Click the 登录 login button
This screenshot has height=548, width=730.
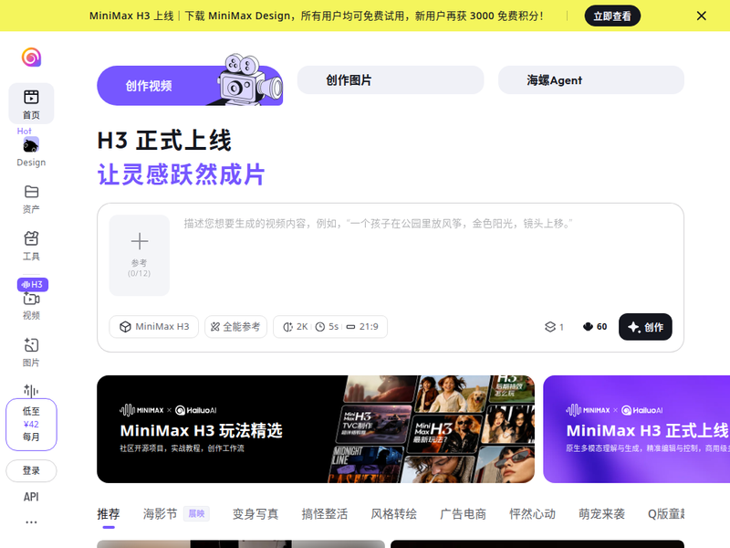(31, 470)
